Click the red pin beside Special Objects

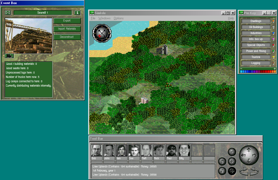pyautogui.click(x=273, y=45)
